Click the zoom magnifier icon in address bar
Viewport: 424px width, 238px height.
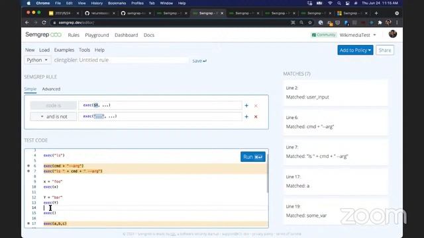(301, 22)
